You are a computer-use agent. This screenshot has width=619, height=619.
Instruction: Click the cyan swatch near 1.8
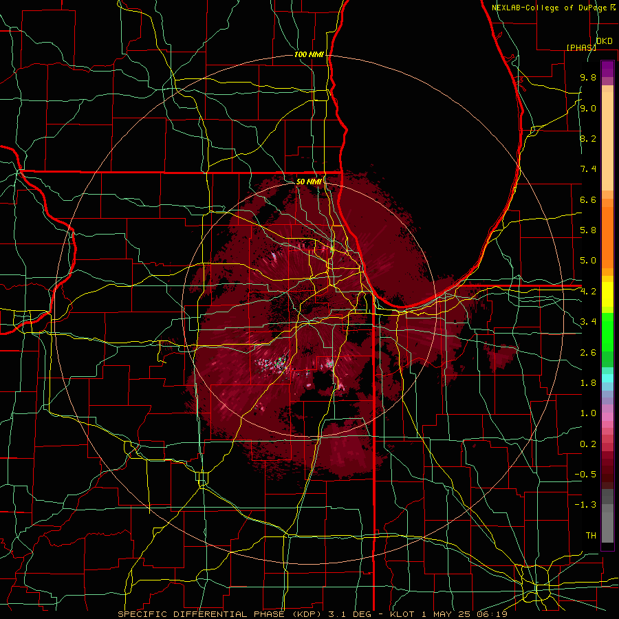pos(607,378)
